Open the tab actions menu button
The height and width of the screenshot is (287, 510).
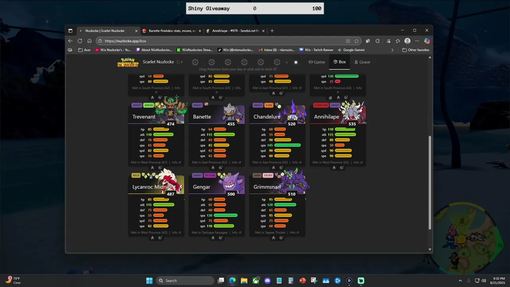[71, 31]
